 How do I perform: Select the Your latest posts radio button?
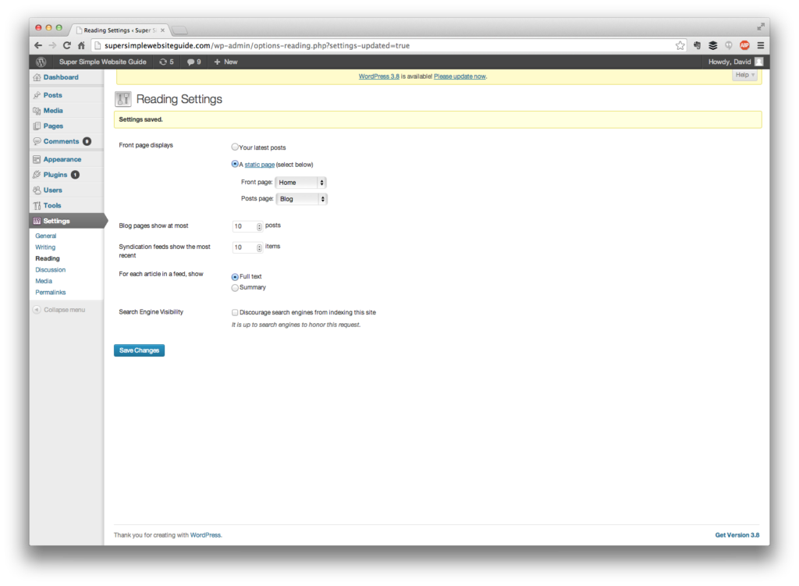point(235,147)
